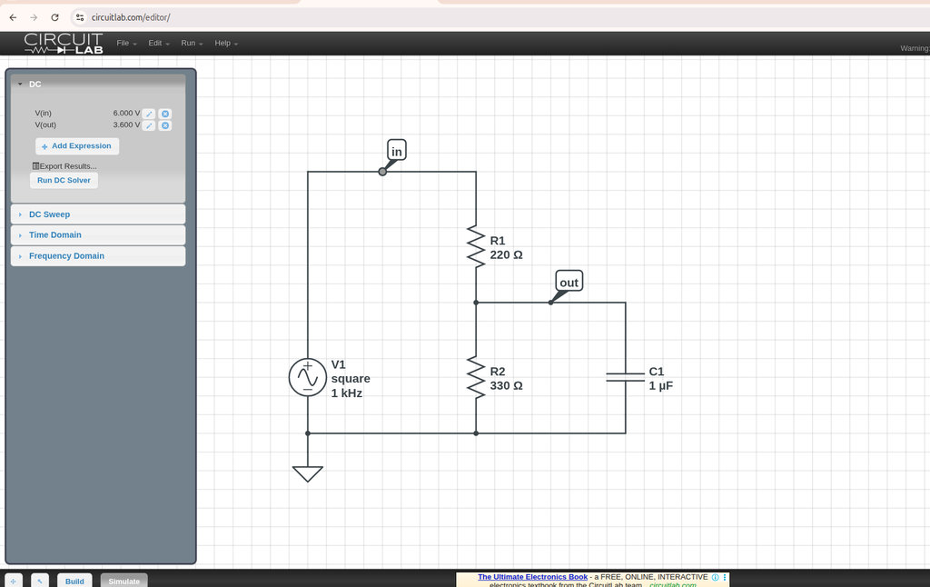The width and height of the screenshot is (930, 587).
Task: Expand the Time Domain section
Action: 98,235
